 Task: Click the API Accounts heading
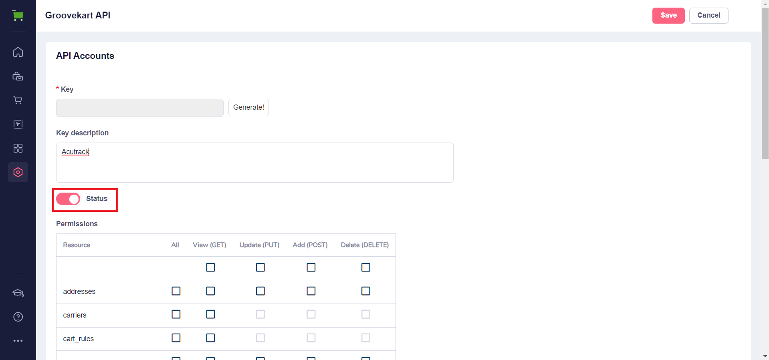pyautogui.click(x=85, y=56)
